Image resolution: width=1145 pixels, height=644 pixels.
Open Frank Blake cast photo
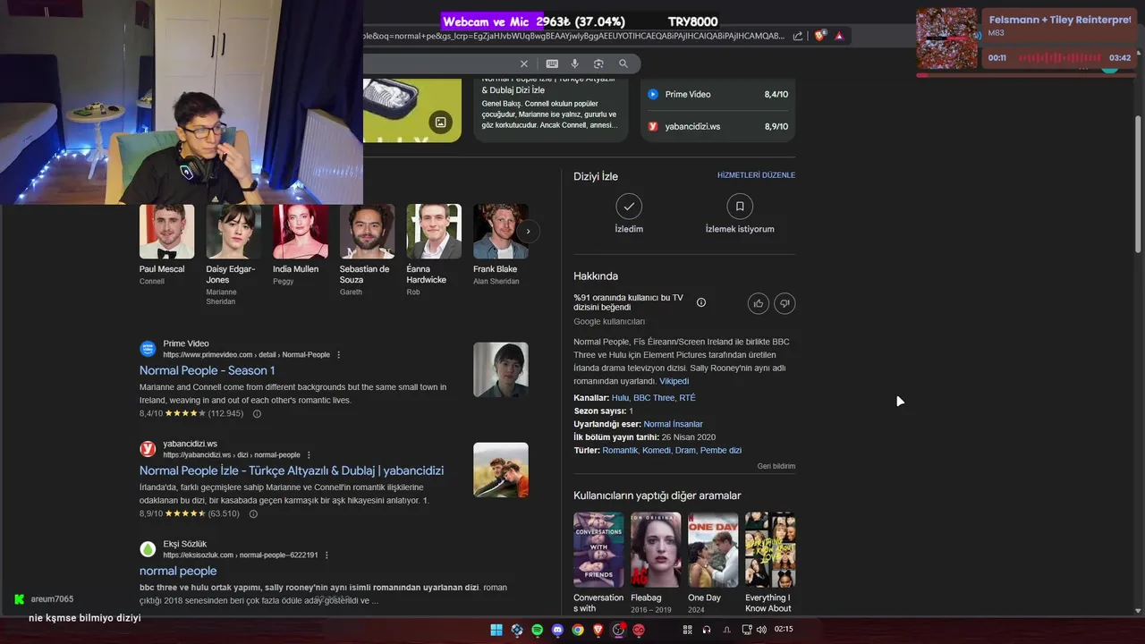[x=501, y=232]
